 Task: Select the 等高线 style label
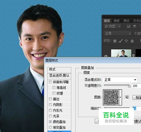pyautogui.click(x=61, y=88)
